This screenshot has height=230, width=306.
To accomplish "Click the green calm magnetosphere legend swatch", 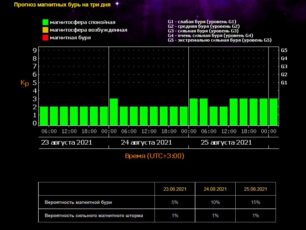I will pos(45,22).
